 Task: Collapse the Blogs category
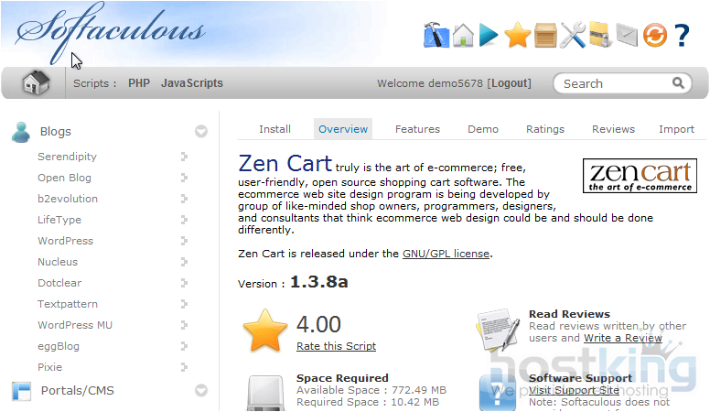pos(201,132)
